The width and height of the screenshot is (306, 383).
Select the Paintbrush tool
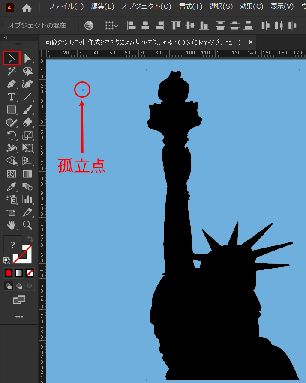[x=27, y=110]
